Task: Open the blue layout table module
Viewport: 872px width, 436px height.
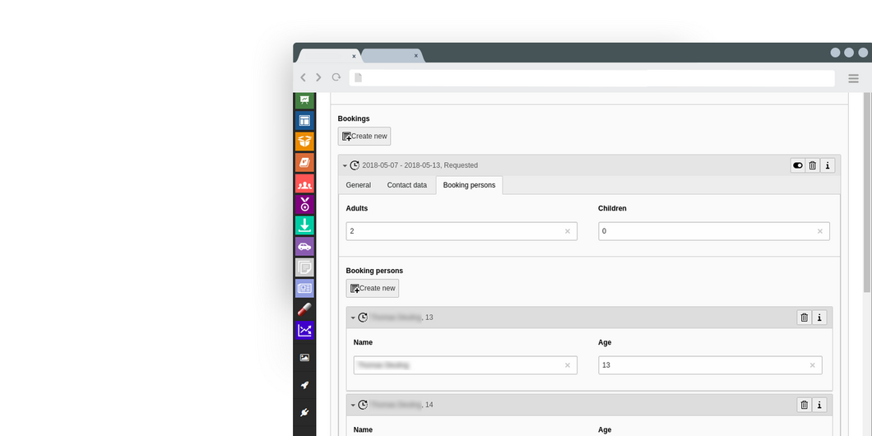Action: click(x=304, y=121)
